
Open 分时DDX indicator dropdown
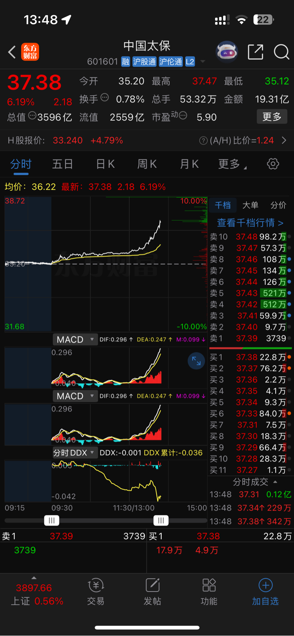(x=75, y=453)
